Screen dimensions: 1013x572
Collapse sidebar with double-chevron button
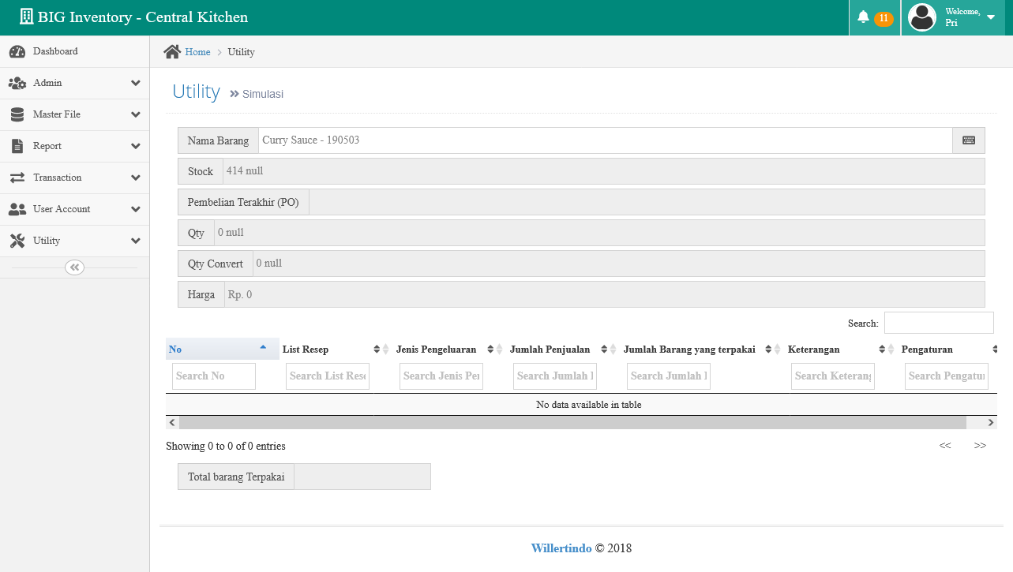point(74,267)
